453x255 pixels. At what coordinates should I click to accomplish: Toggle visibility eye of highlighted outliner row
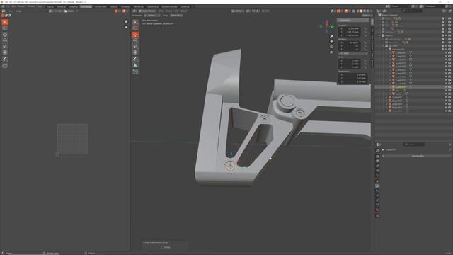[446, 86]
